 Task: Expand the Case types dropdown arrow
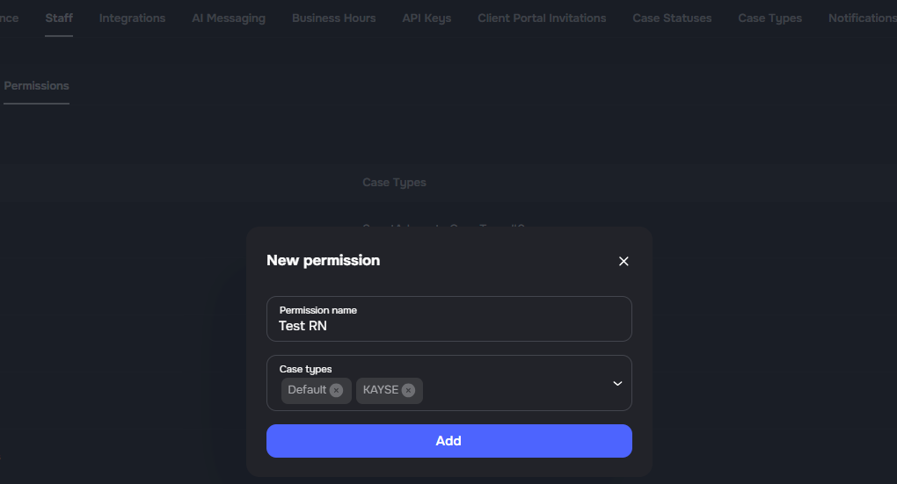point(617,383)
